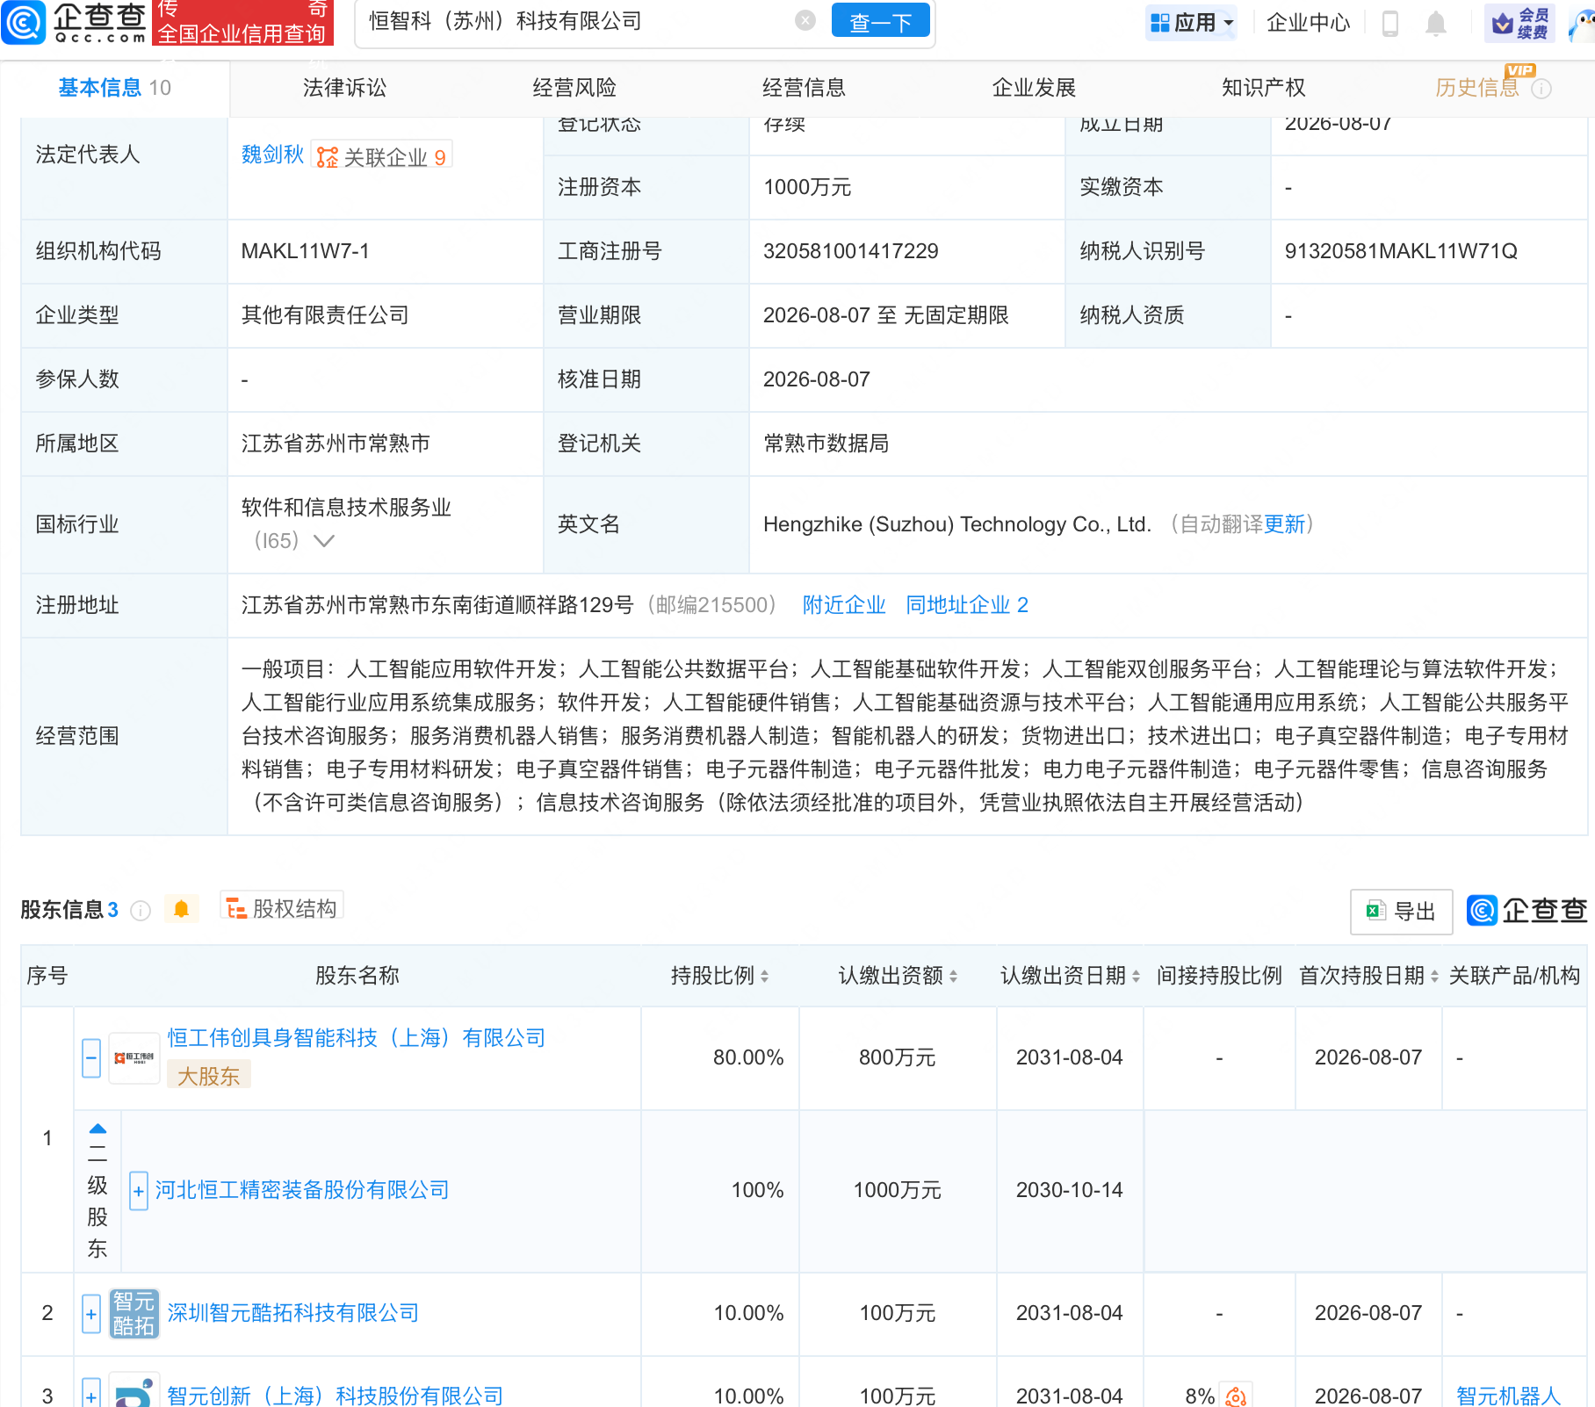Open the notifications bell in the header
The width and height of the screenshot is (1595, 1407).
point(1436,23)
